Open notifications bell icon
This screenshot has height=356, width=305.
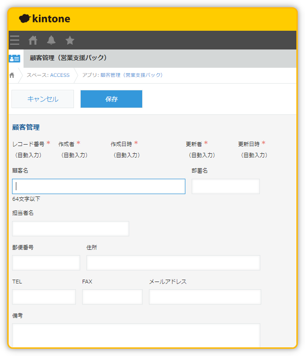51,40
